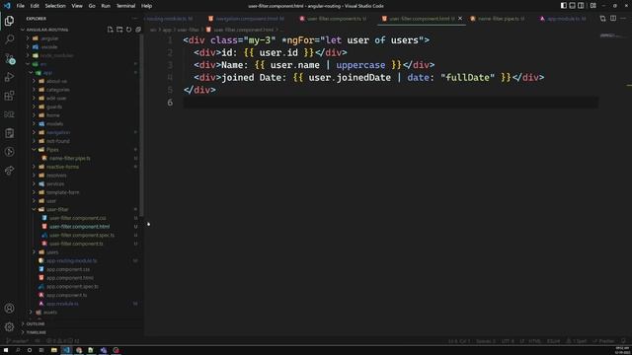This screenshot has height=355, width=632.
Task: Click the VS Code logo icon
Action: (x=7, y=6)
